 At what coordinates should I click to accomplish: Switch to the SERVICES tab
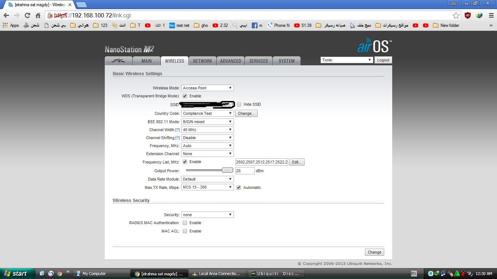click(259, 61)
